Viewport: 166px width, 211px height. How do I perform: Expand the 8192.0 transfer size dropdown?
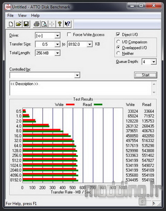coord(90,44)
